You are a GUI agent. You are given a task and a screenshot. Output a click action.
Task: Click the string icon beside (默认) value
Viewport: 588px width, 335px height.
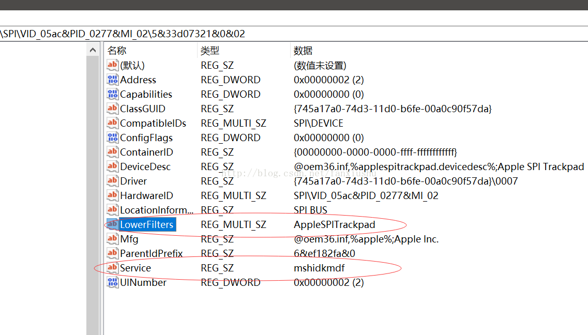pyautogui.click(x=113, y=65)
